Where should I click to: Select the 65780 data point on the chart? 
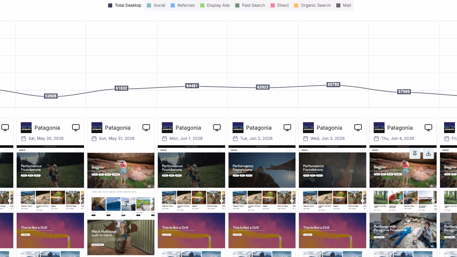pos(333,85)
